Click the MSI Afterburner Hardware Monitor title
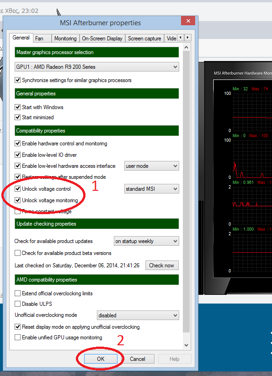Viewport: 272px width, 376px height. [x=243, y=73]
